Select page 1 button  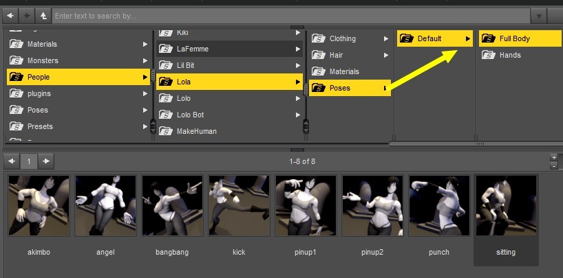29,161
